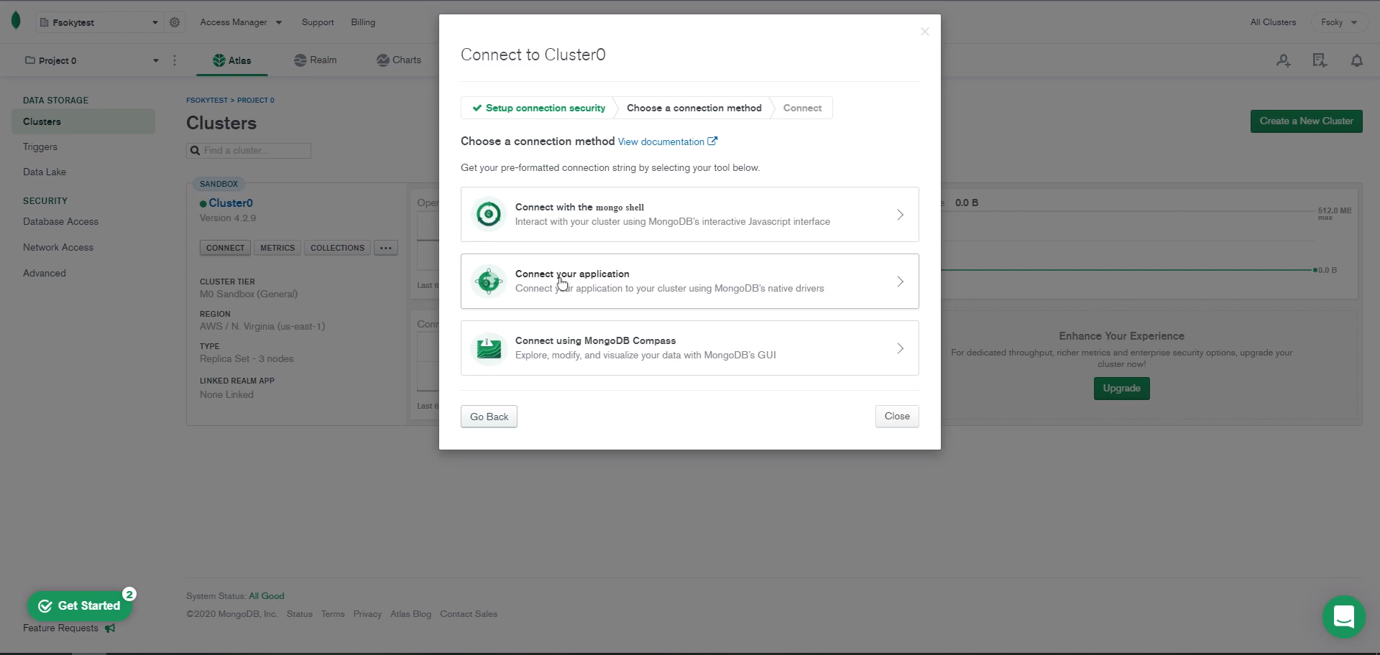
Task: Open the footer Terms link
Action: pos(333,614)
